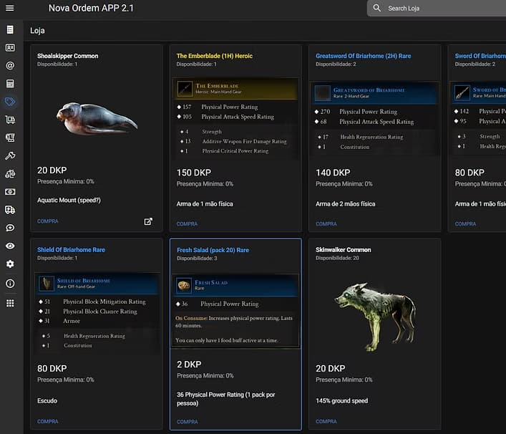Click the @ mentions sidebar icon
Viewport: 506px width, 434px height.
[10, 66]
